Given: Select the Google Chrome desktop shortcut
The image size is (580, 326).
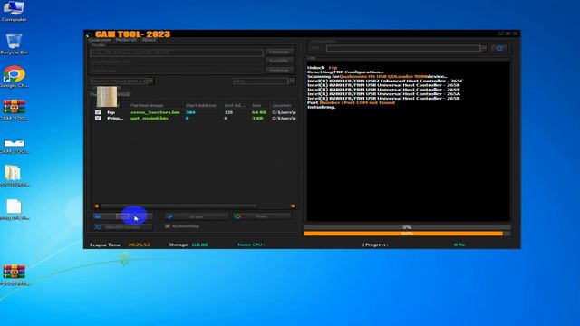Looking at the screenshot, I should pos(14,77).
